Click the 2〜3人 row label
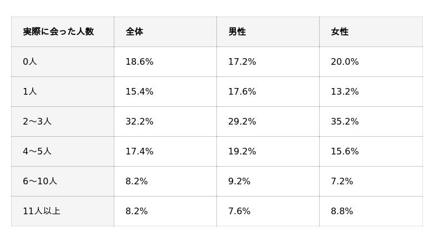The height and width of the screenshot is (243, 444). coord(63,122)
